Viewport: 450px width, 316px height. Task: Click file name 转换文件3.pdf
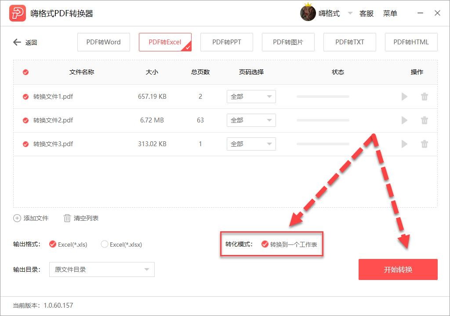[x=53, y=144]
